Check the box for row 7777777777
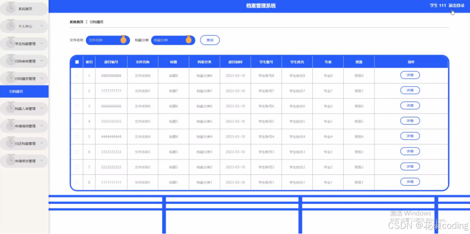Image resolution: width=470 pixels, height=234 pixels. point(77,91)
